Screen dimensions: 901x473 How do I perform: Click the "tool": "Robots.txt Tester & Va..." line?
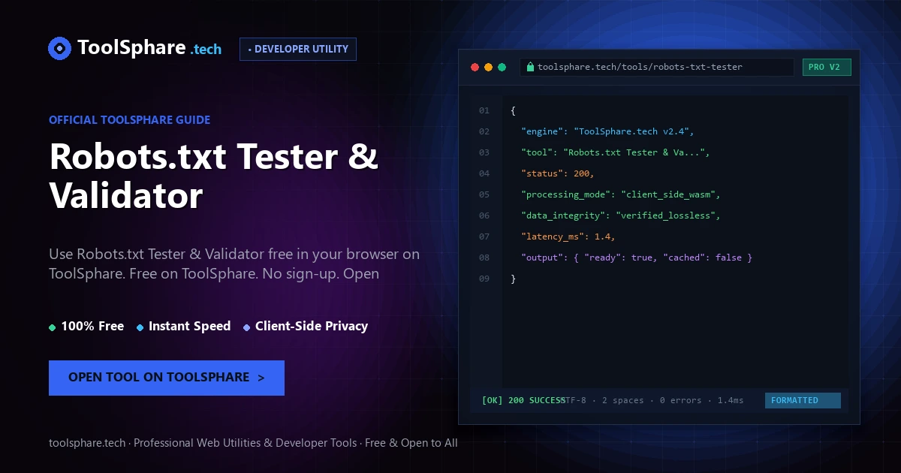pyautogui.click(x=616, y=152)
